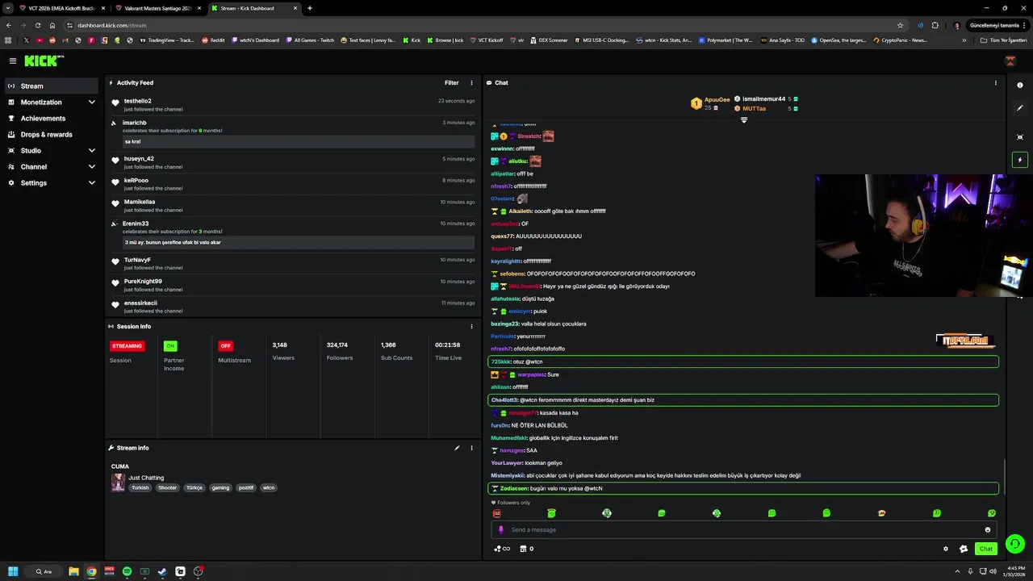1033x581 pixels.
Task: Click the dashboard.kick.com address bar
Action: tap(484, 25)
